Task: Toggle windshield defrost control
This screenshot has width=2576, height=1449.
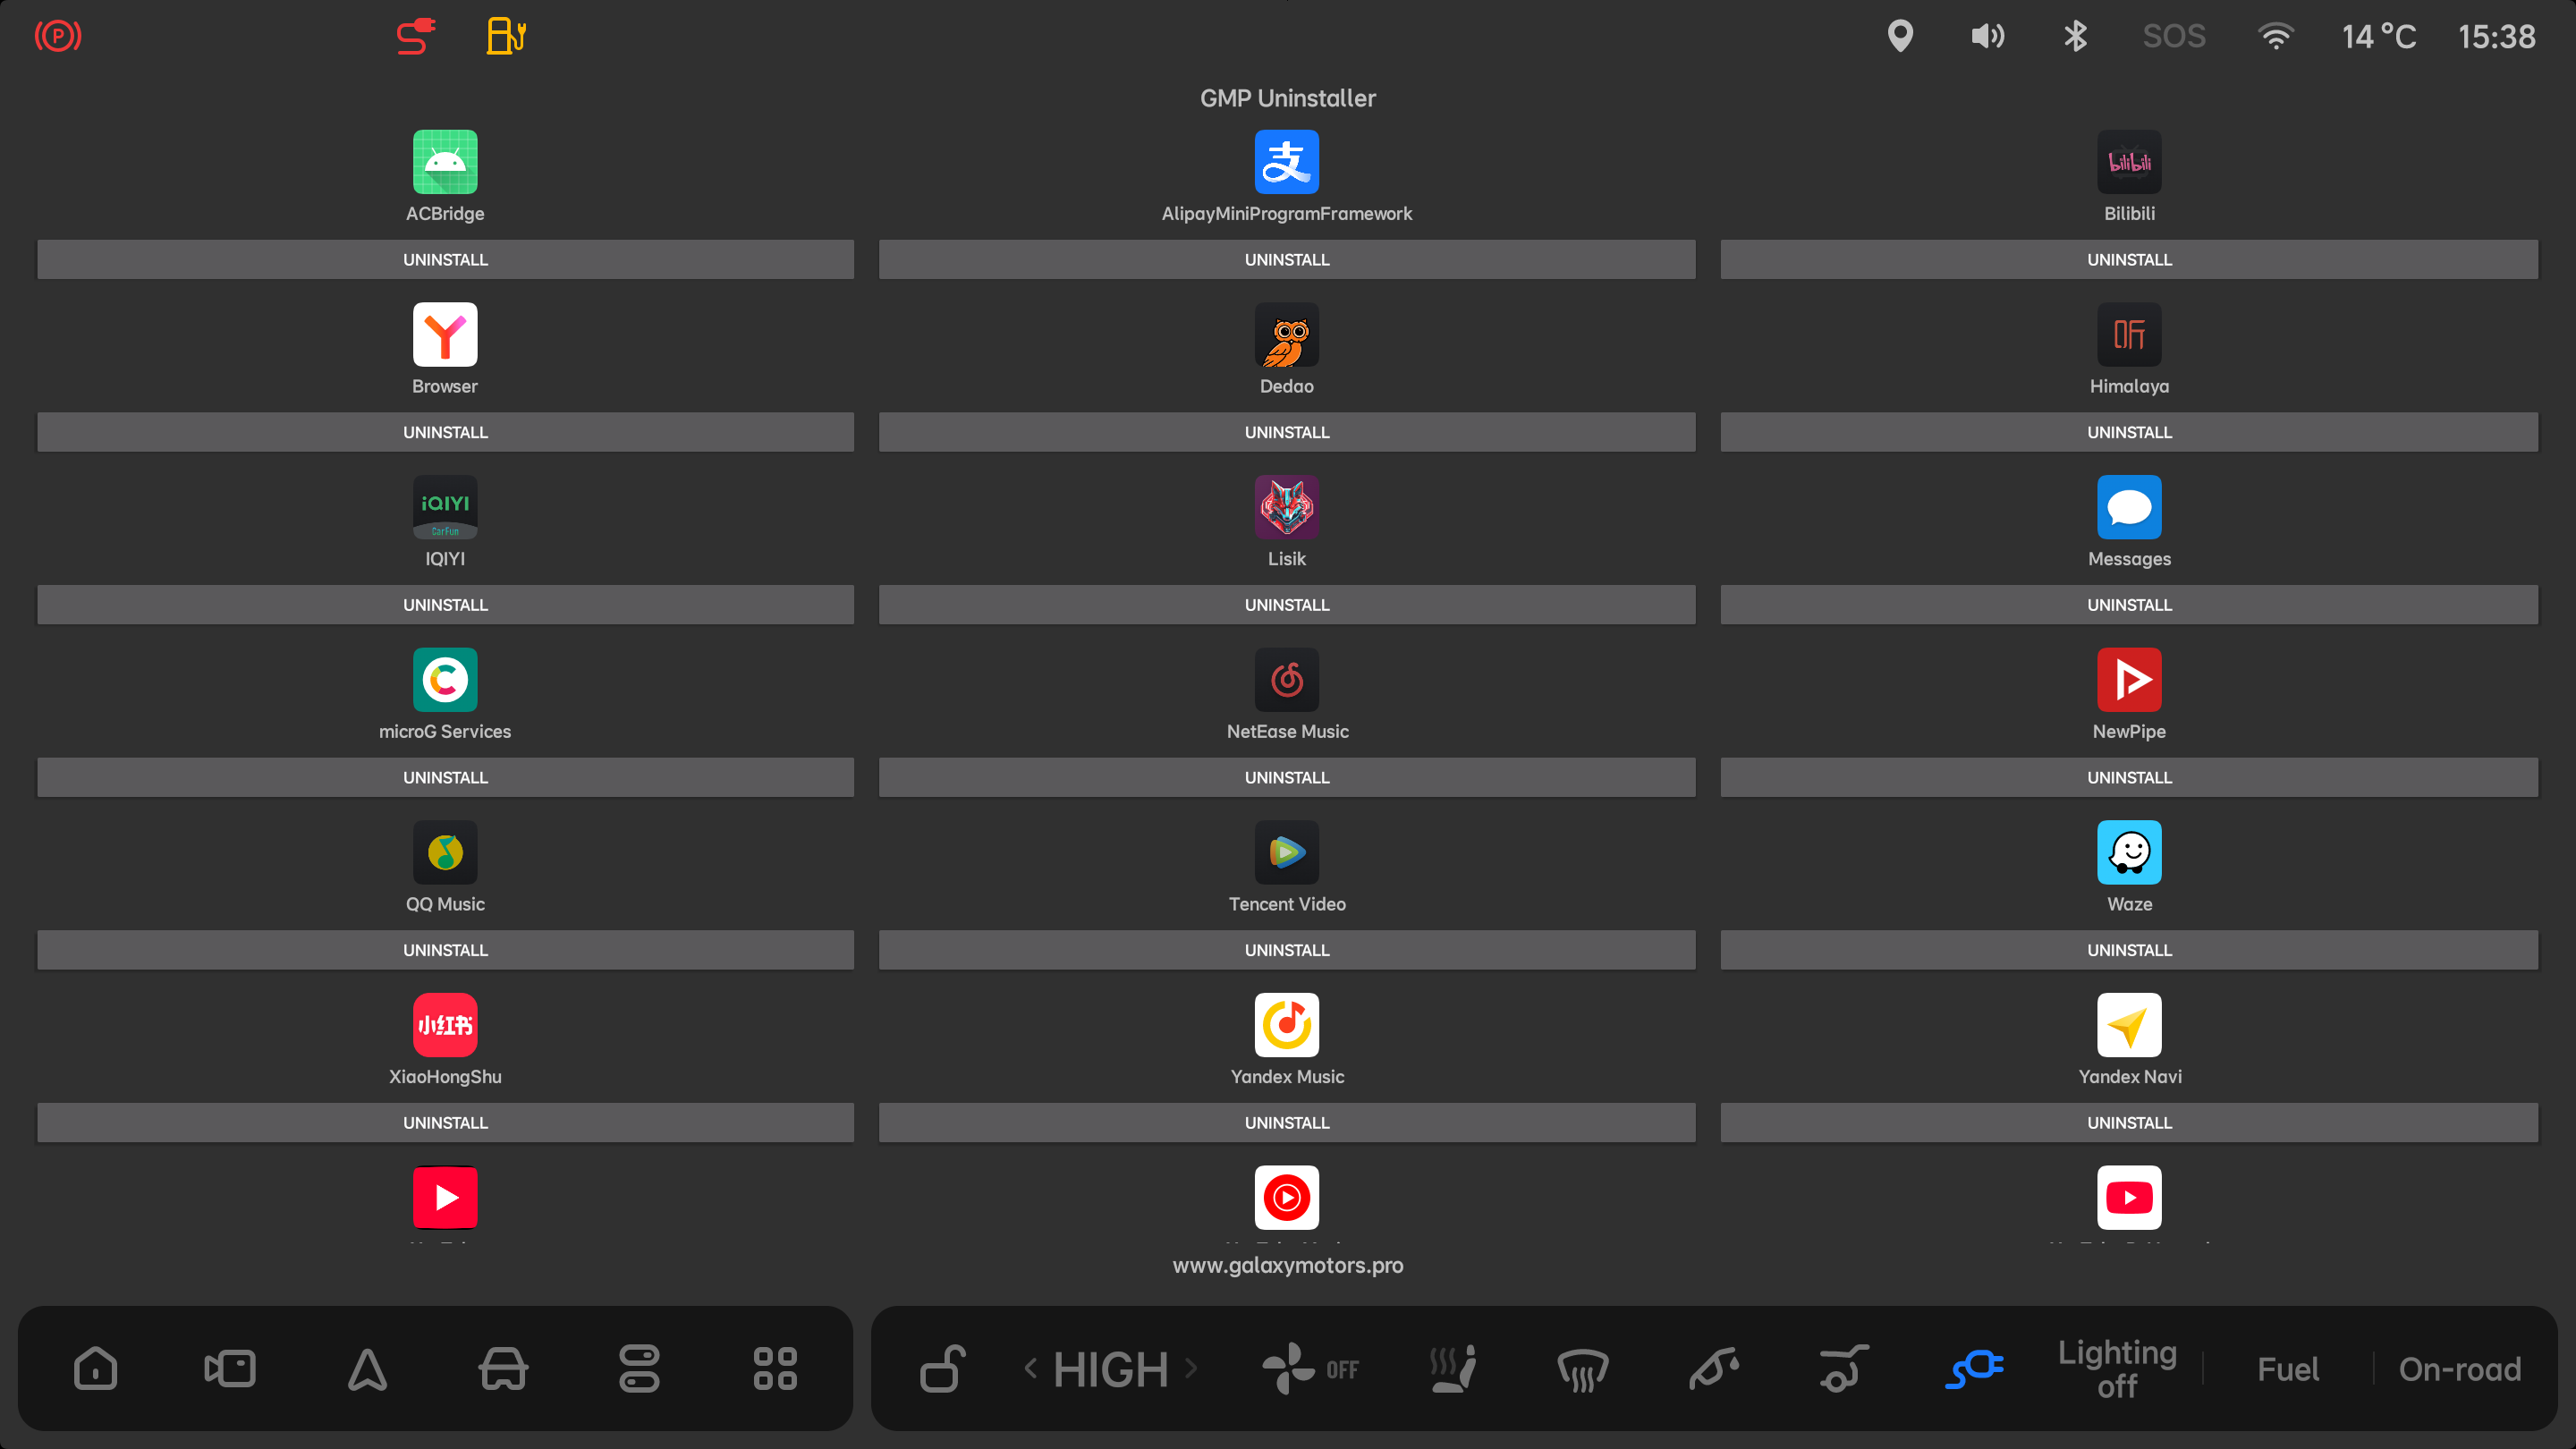Action: pos(1582,1368)
